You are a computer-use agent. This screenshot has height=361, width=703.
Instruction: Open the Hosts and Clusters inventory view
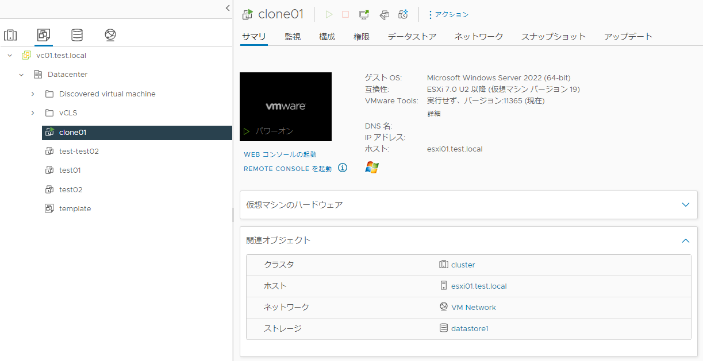tap(10, 35)
